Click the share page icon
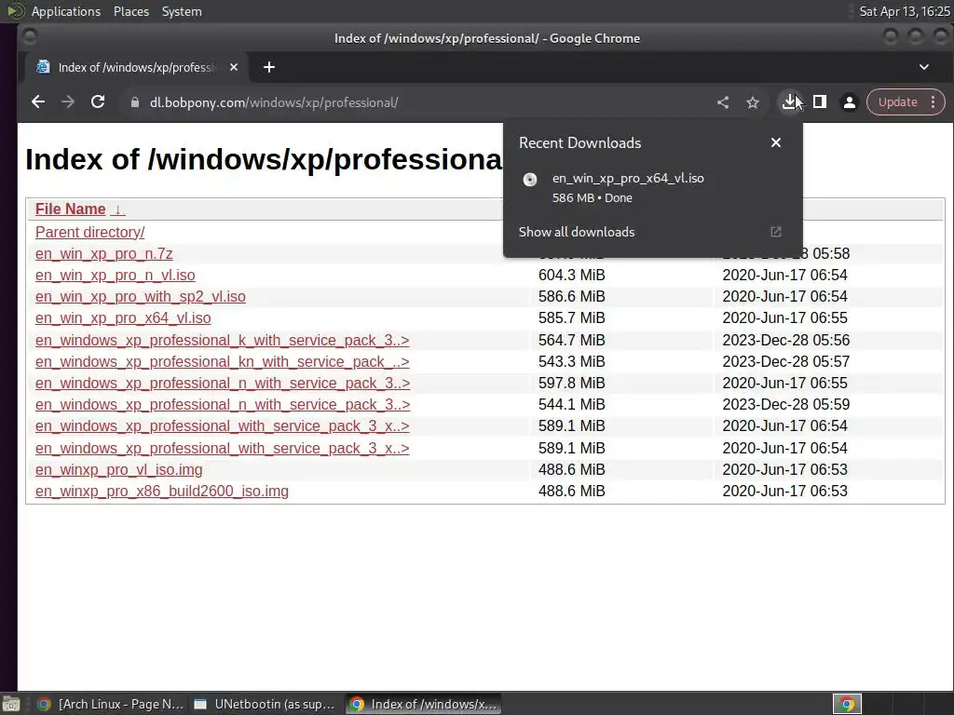954x715 pixels. [722, 102]
